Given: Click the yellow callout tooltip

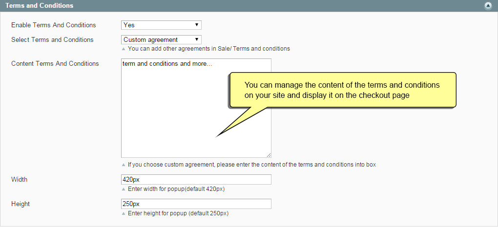Looking at the screenshot, I should (x=343, y=90).
